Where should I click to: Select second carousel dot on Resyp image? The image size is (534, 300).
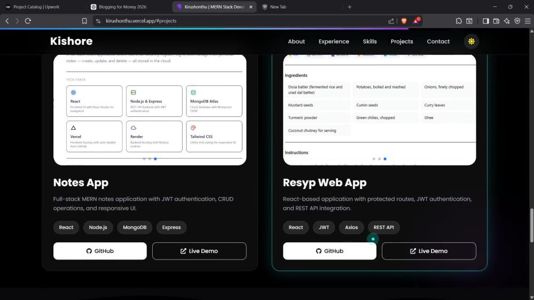pyautogui.click(x=379, y=159)
